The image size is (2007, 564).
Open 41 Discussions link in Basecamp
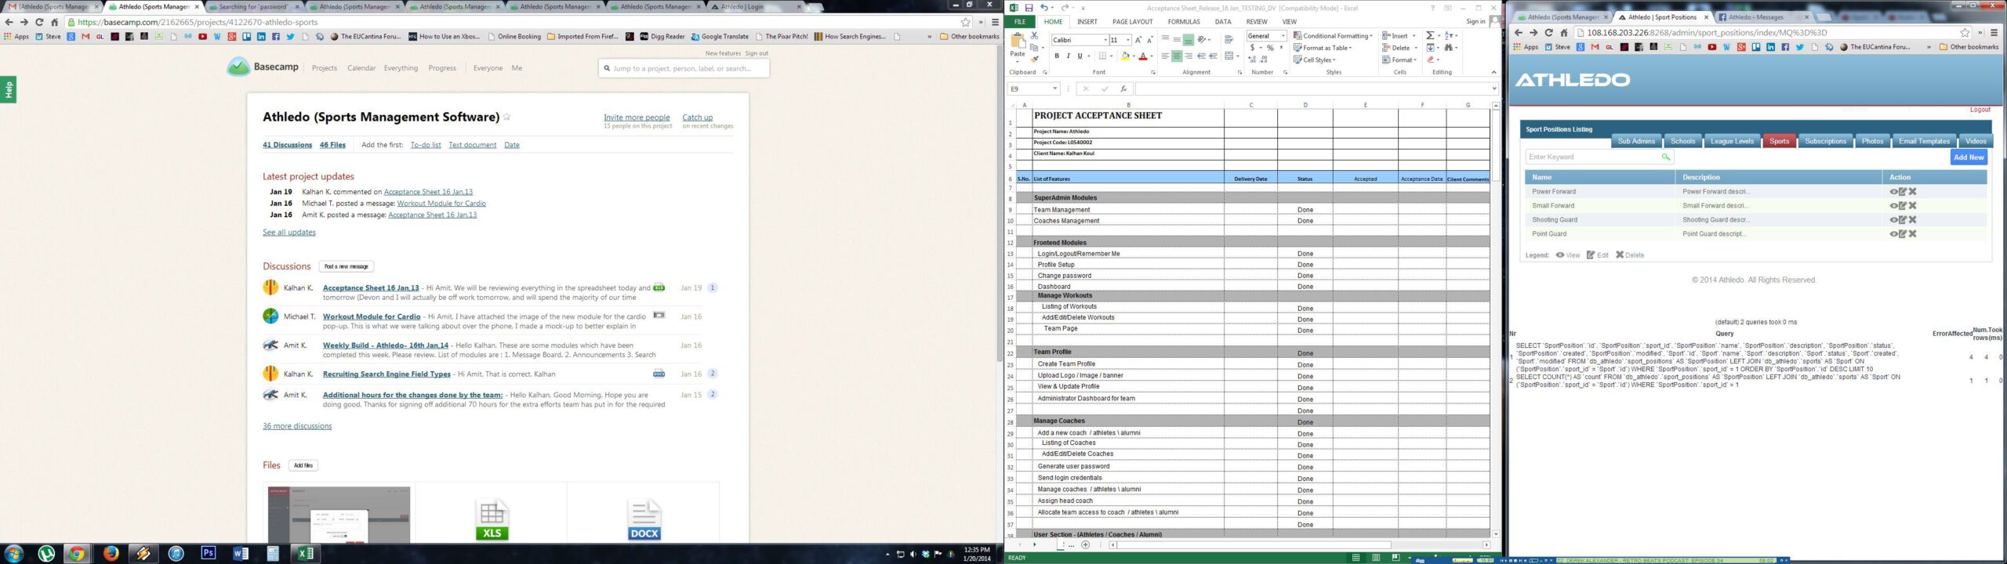tap(287, 145)
